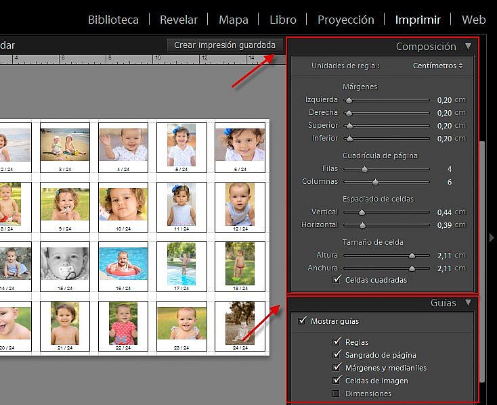The height and width of the screenshot is (405, 497).
Task: Select photo thumbnail 10 / 24
Action: (123, 207)
